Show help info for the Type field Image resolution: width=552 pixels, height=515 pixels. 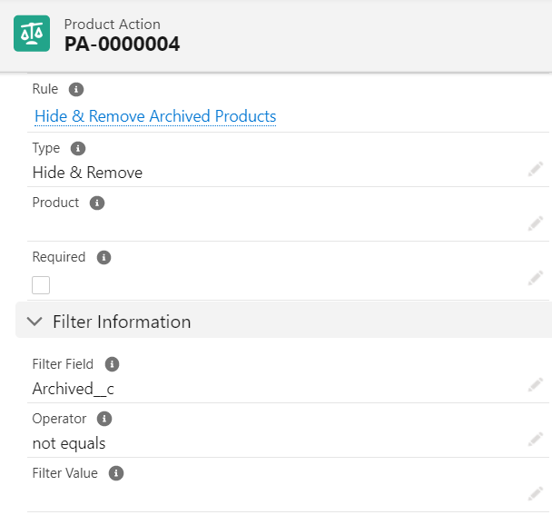[78, 148]
